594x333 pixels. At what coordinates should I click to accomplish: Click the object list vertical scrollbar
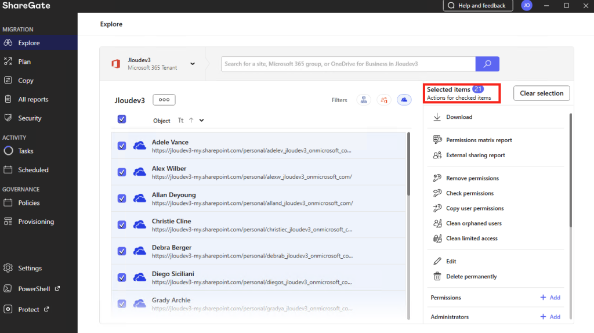point(408,164)
